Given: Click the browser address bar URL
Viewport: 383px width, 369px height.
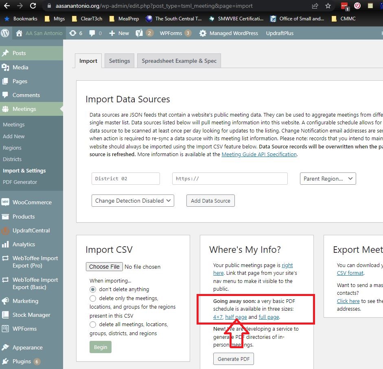Looking at the screenshot, I should click(x=154, y=6).
